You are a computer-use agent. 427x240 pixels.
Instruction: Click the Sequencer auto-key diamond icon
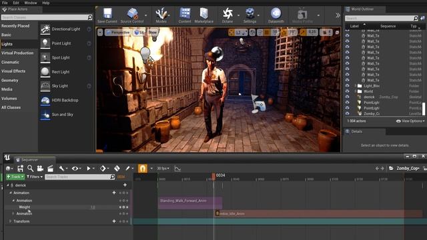[x=117, y=169]
